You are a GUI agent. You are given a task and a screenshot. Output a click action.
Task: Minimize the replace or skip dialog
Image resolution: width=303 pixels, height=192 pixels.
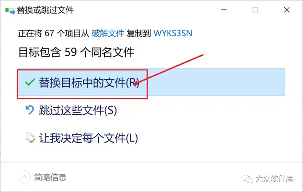224,10
